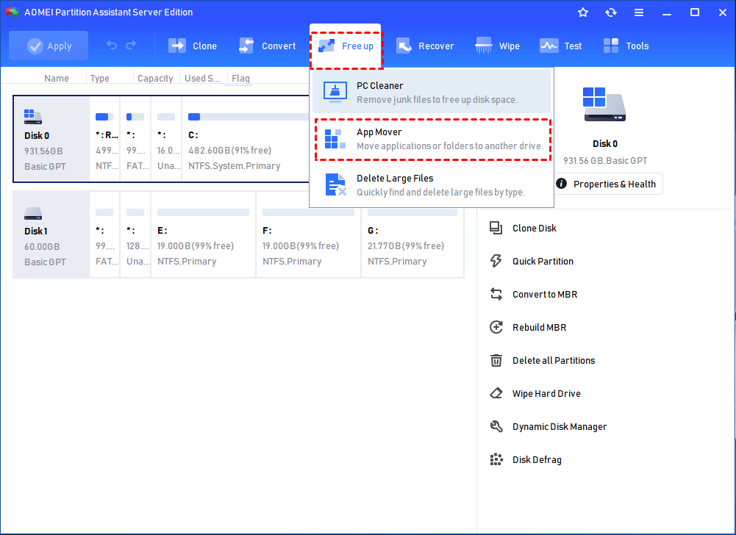The width and height of the screenshot is (736, 535).
Task: Select the F: partition on Disk 1
Action: coord(308,234)
